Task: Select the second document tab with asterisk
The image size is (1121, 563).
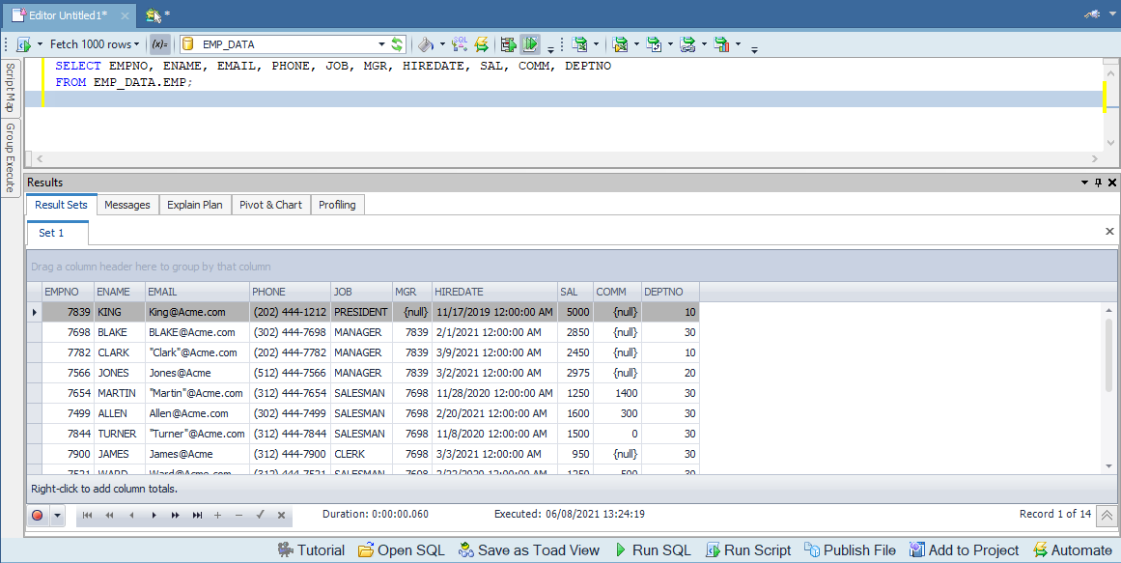Action: (157, 14)
